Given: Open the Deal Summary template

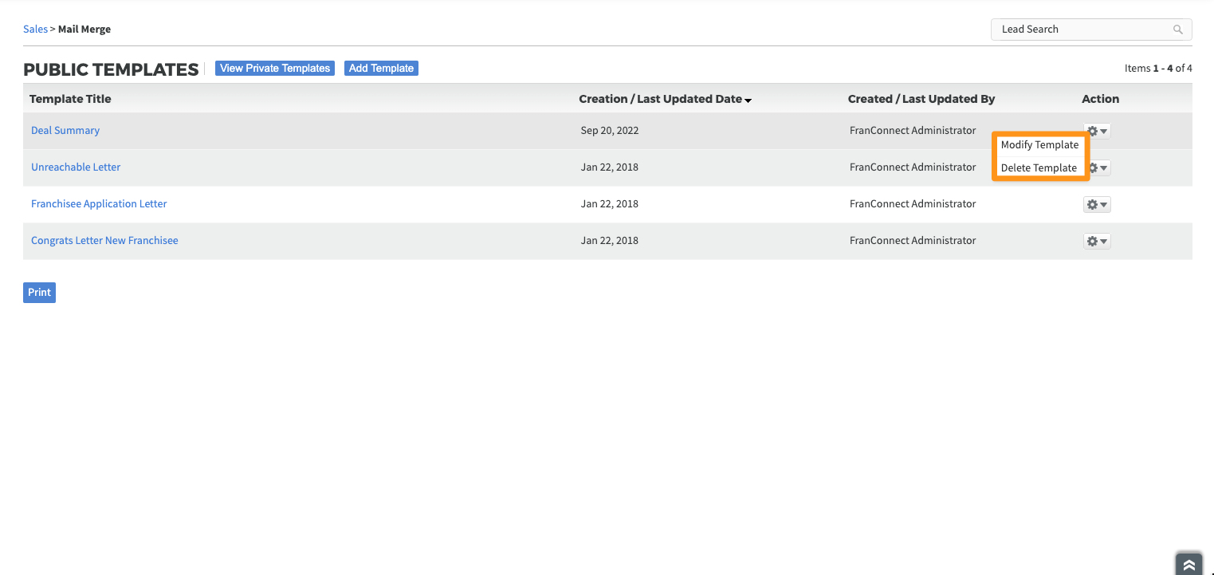Looking at the screenshot, I should click(x=65, y=131).
